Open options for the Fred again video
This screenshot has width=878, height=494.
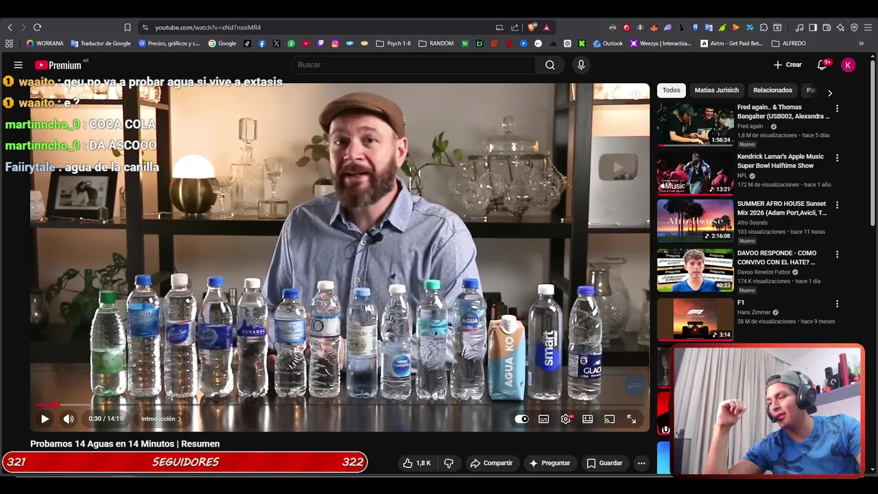(837, 108)
